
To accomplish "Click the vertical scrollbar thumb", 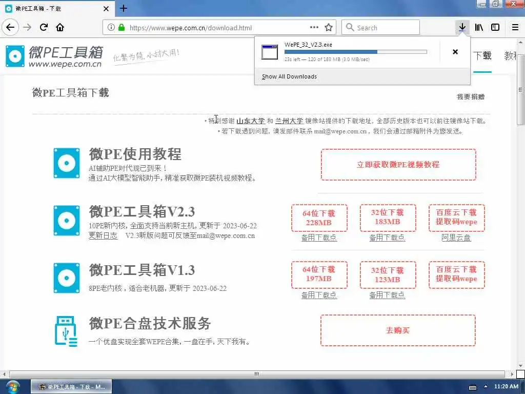I will [x=520, y=89].
